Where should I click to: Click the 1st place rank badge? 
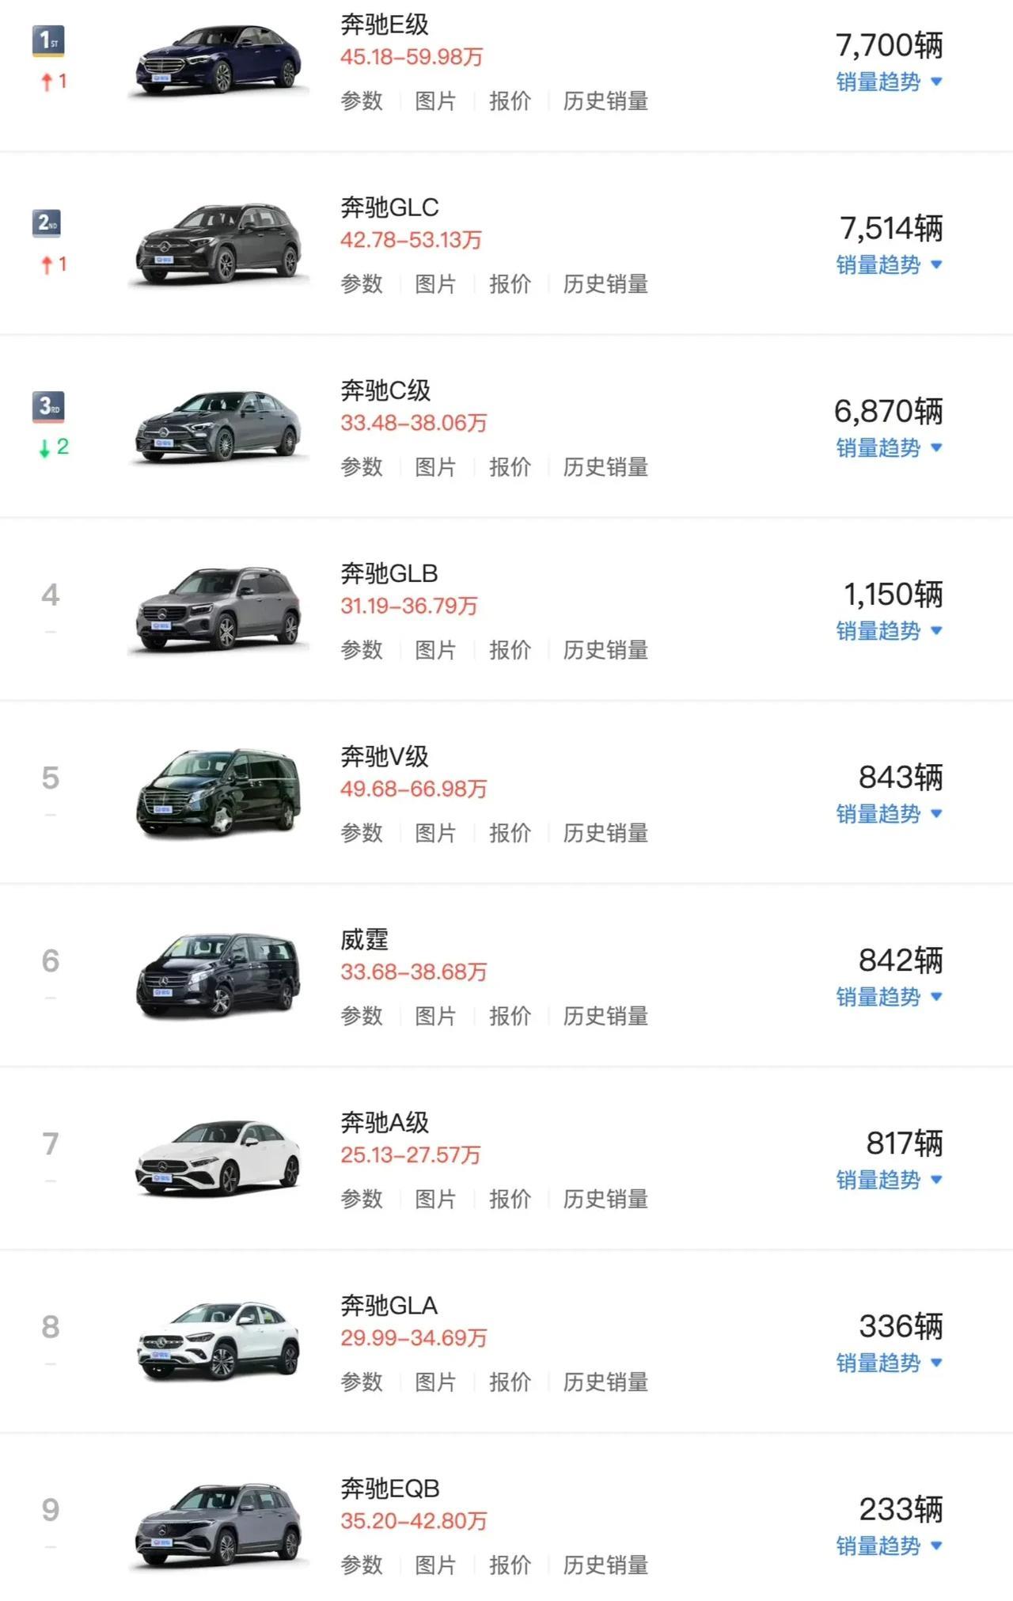coord(48,41)
